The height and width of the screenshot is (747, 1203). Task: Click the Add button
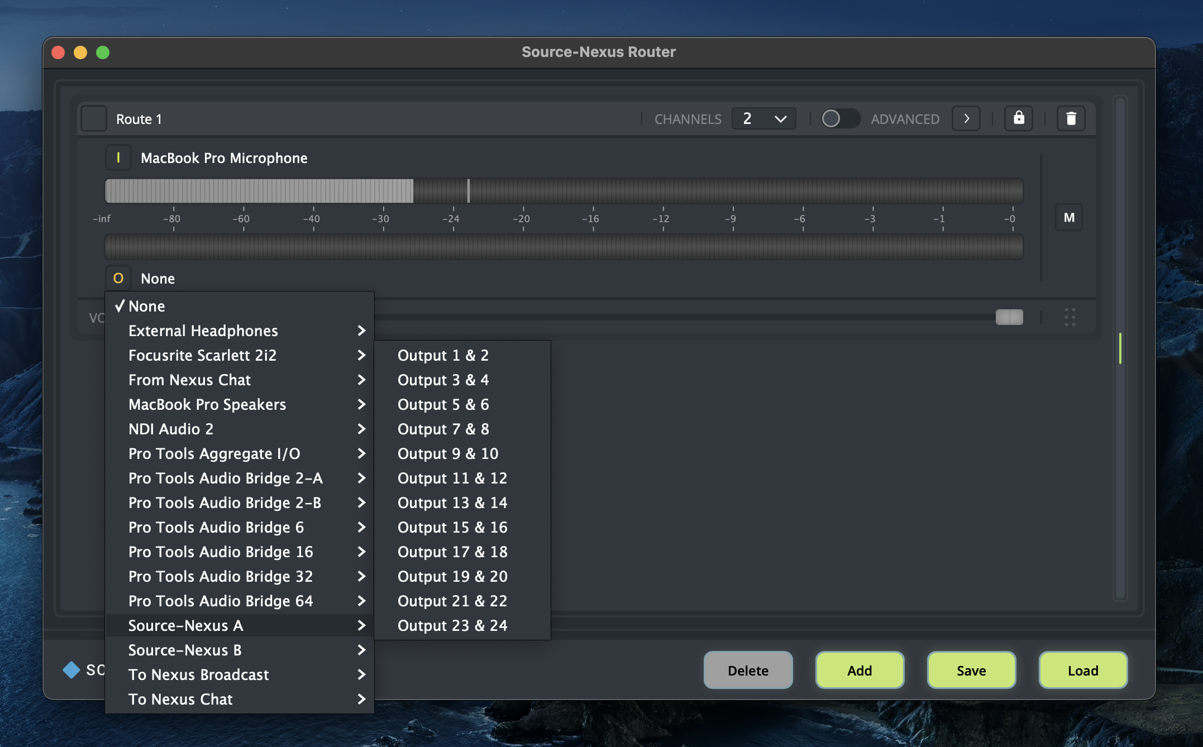coord(860,670)
